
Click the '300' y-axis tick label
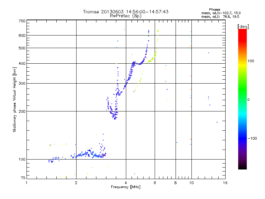[22, 84]
